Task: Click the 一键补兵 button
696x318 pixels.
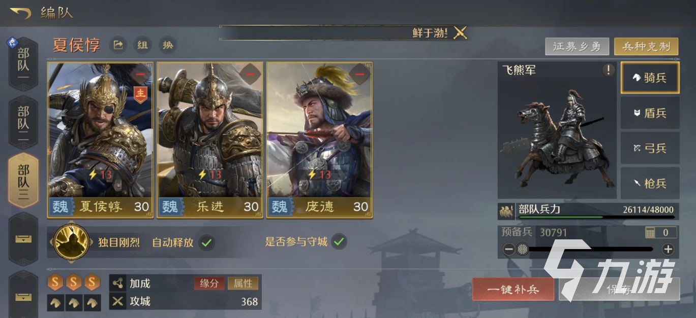Action: (x=513, y=290)
